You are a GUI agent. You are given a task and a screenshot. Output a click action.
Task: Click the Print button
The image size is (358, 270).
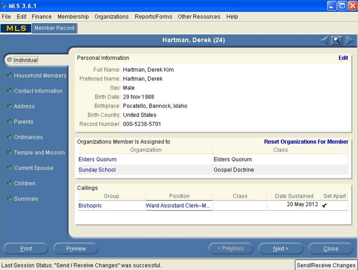(26, 248)
